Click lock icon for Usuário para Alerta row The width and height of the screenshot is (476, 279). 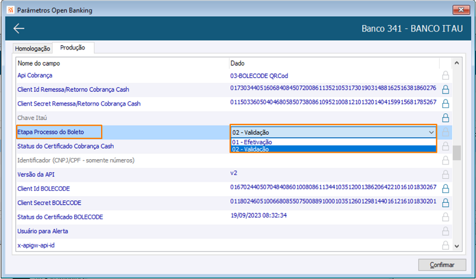point(445,231)
